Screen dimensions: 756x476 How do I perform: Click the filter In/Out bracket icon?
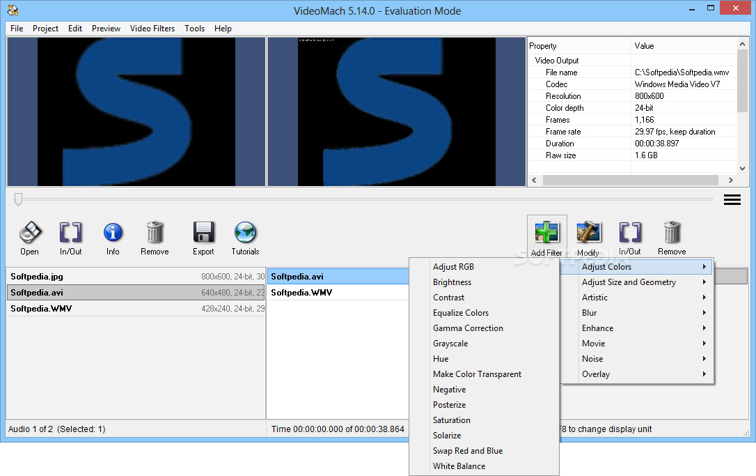[x=630, y=232]
